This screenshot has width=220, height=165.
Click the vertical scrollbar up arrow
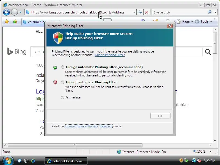215,30
